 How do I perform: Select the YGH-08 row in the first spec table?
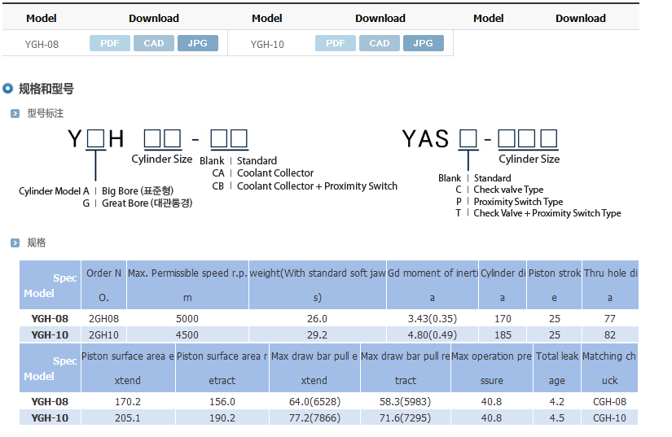click(x=329, y=318)
